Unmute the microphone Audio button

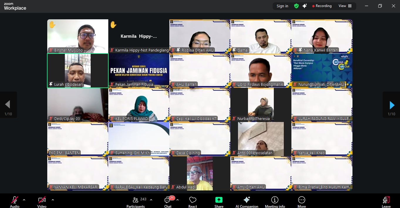tap(14, 200)
